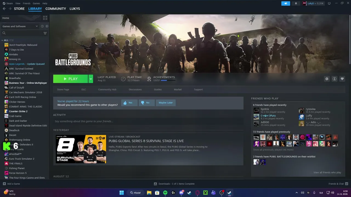Open Spotify from the taskbar
The width and height of the screenshot is (351, 197).
click(165, 193)
